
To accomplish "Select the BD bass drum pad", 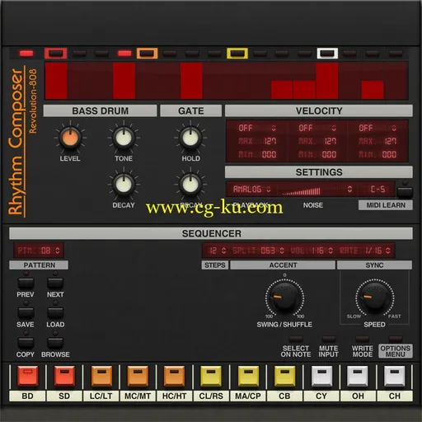I will tap(27, 376).
